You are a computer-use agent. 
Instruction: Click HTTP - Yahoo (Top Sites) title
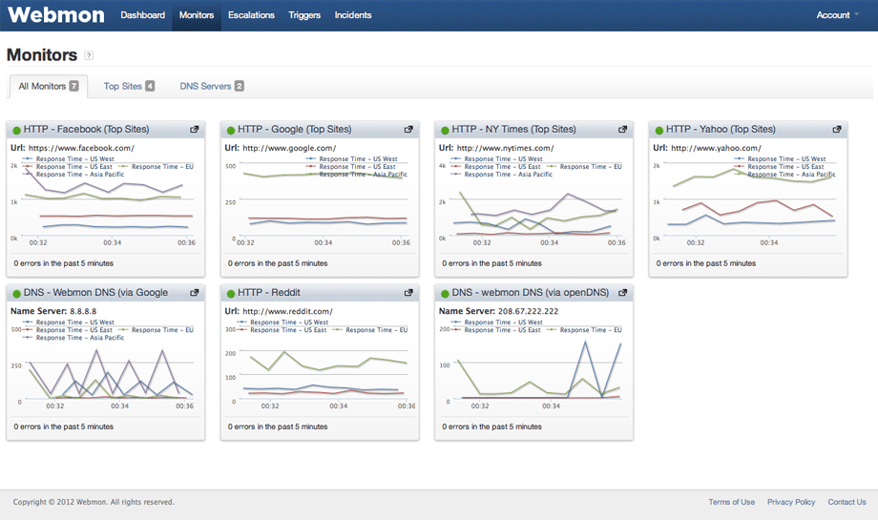click(721, 130)
